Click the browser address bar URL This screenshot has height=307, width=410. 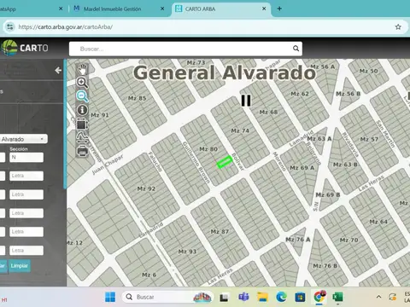(x=66, y=27)
